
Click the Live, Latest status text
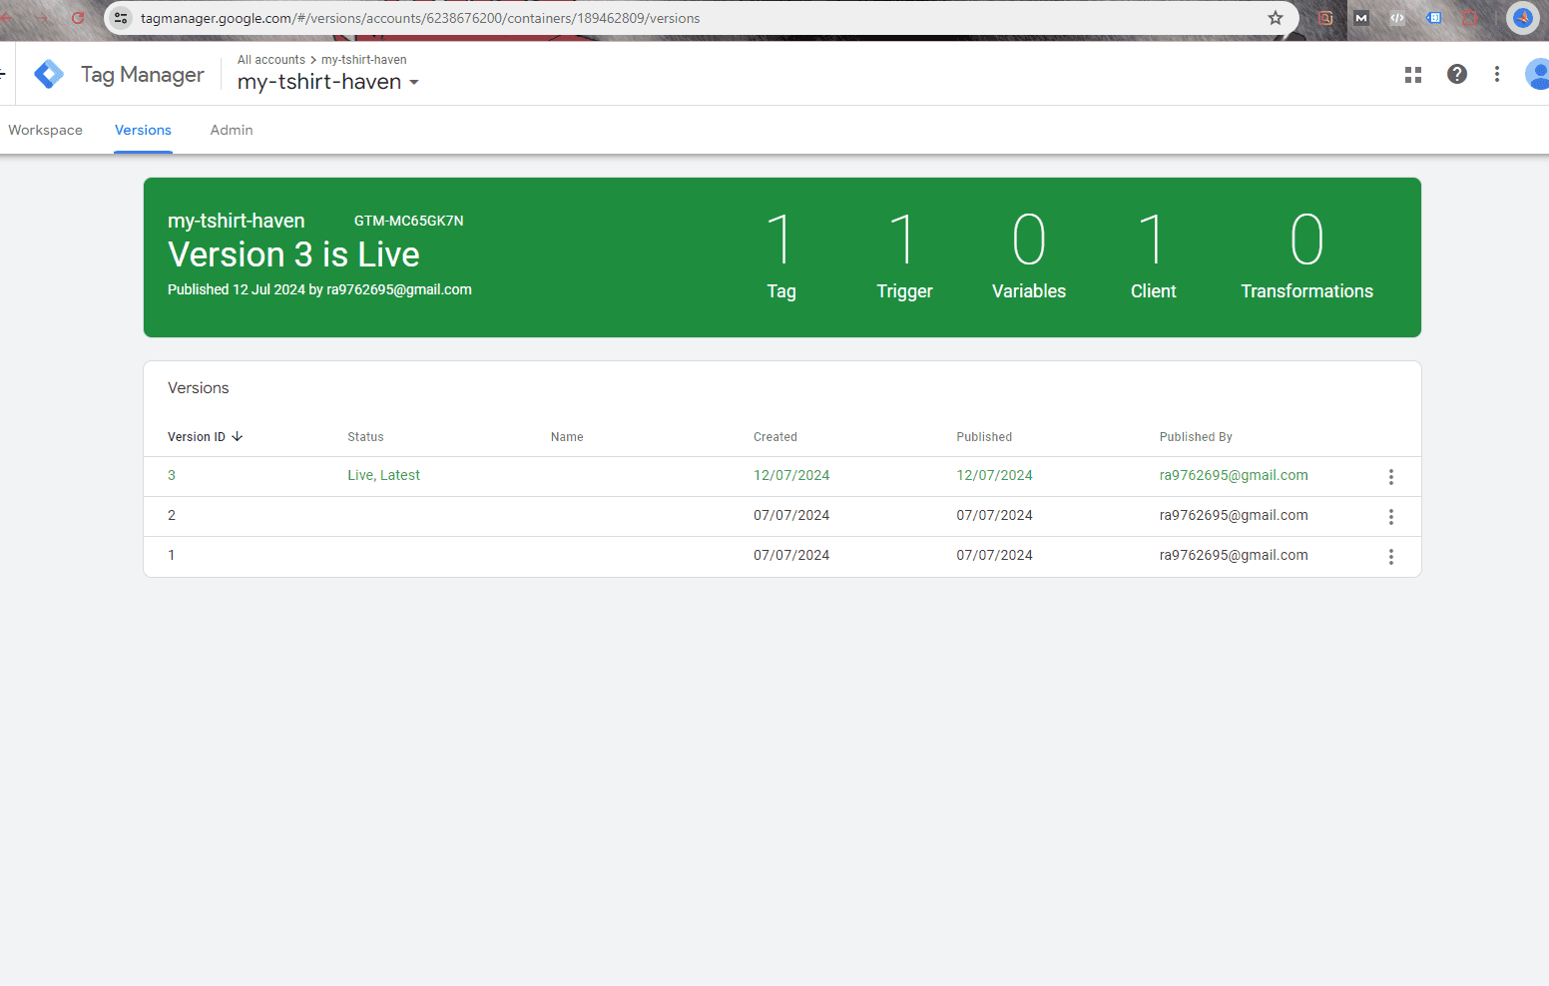point(383,475)
